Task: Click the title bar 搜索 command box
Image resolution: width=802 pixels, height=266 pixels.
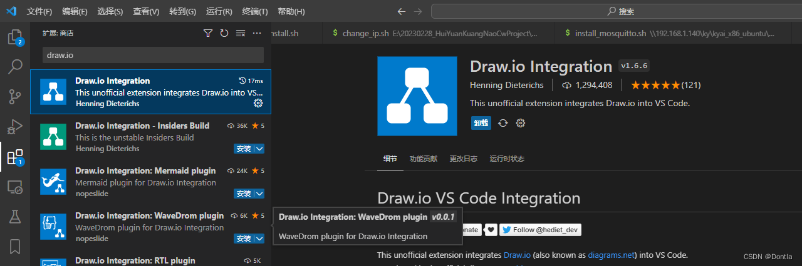Action: [x=615, y=11]
